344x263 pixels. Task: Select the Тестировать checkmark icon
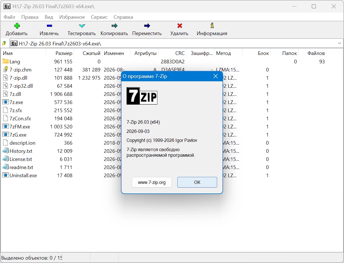click(x=82, y=26)
